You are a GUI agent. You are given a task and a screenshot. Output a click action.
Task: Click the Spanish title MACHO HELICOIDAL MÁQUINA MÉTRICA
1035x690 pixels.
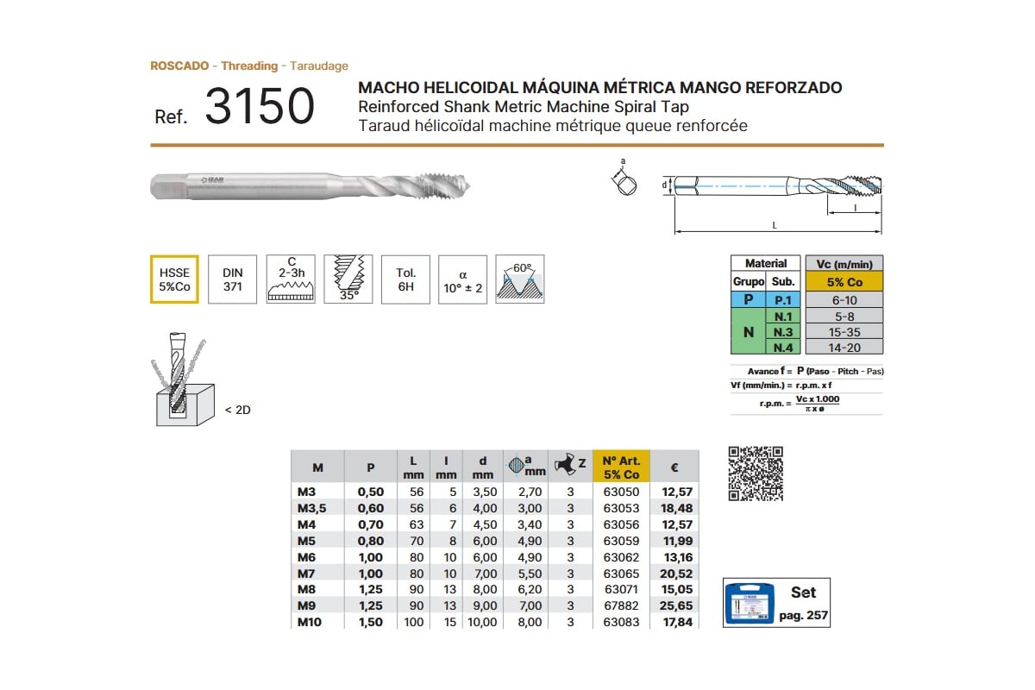(600, 88)
